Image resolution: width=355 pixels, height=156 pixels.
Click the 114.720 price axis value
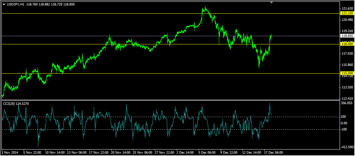pyautogui.click(x=347, y=76)
